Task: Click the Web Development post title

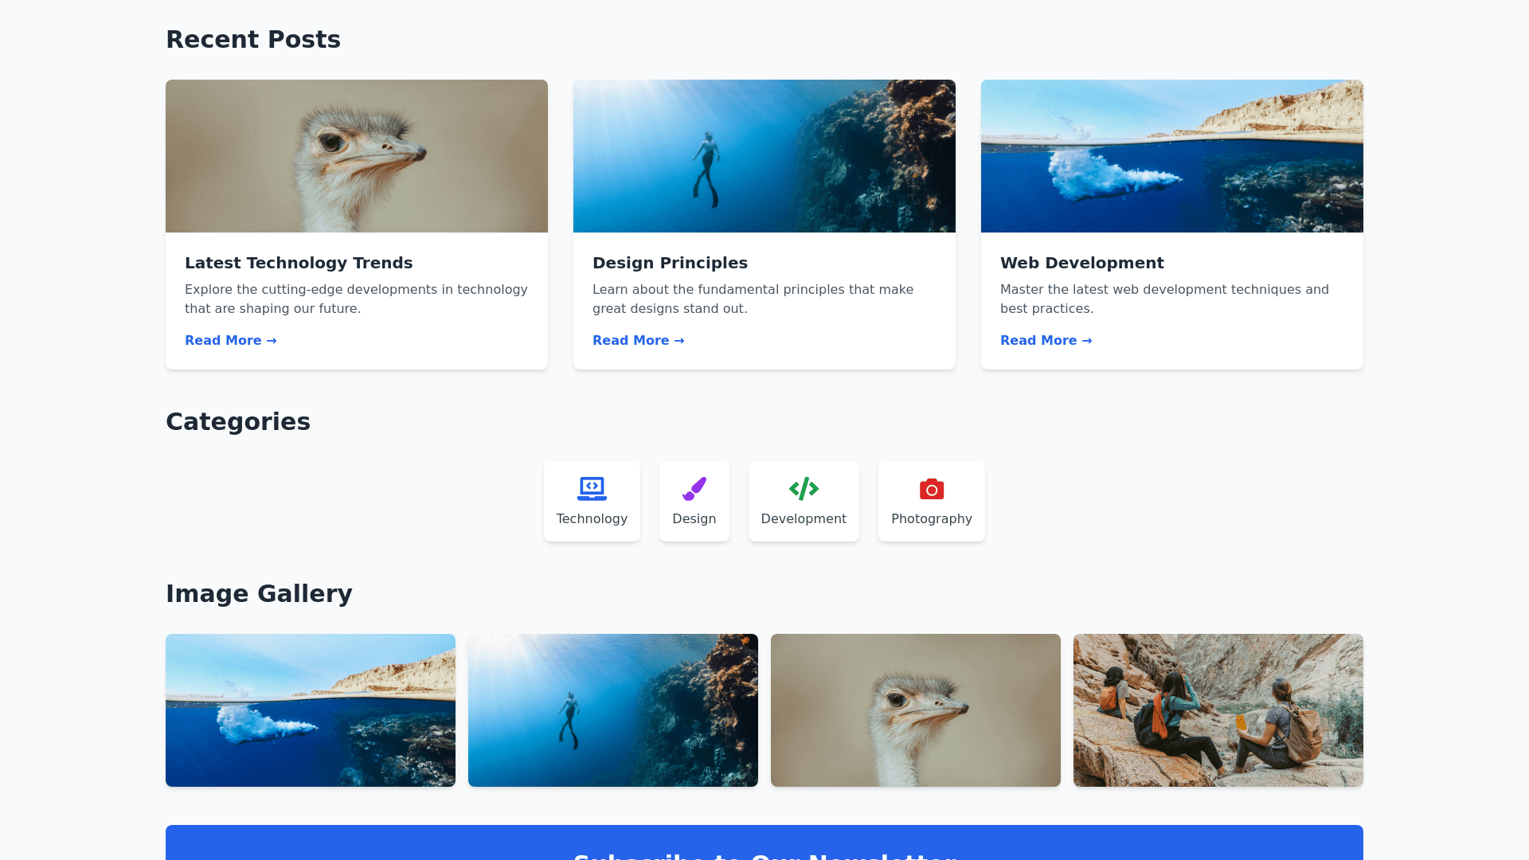Action: [1081, 263]
